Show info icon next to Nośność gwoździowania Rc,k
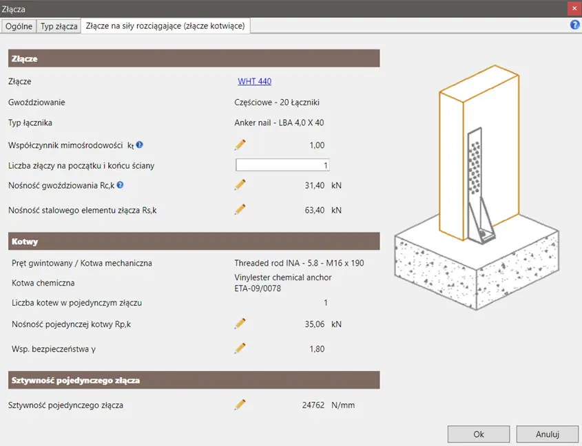This screenshot has height=446, width=582. coord(121,185)
